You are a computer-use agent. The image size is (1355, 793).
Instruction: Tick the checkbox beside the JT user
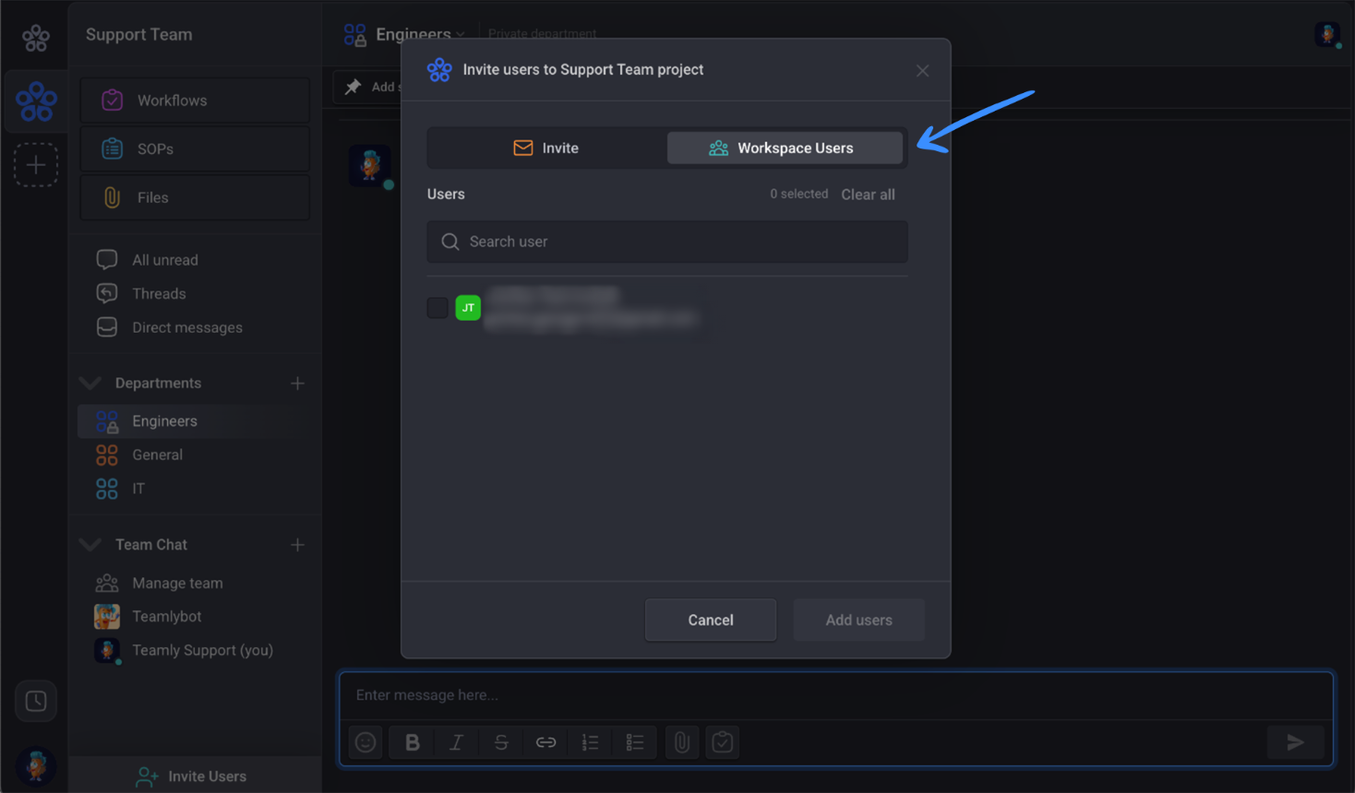point(438,308)
